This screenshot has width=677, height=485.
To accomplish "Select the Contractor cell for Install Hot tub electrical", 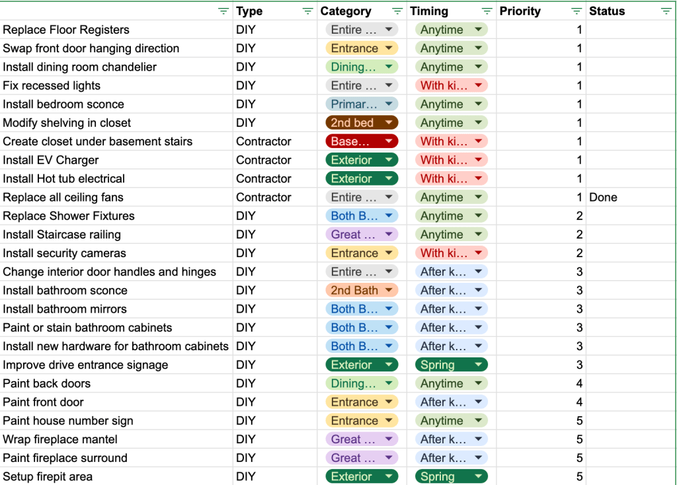I will tap(264, 178).
